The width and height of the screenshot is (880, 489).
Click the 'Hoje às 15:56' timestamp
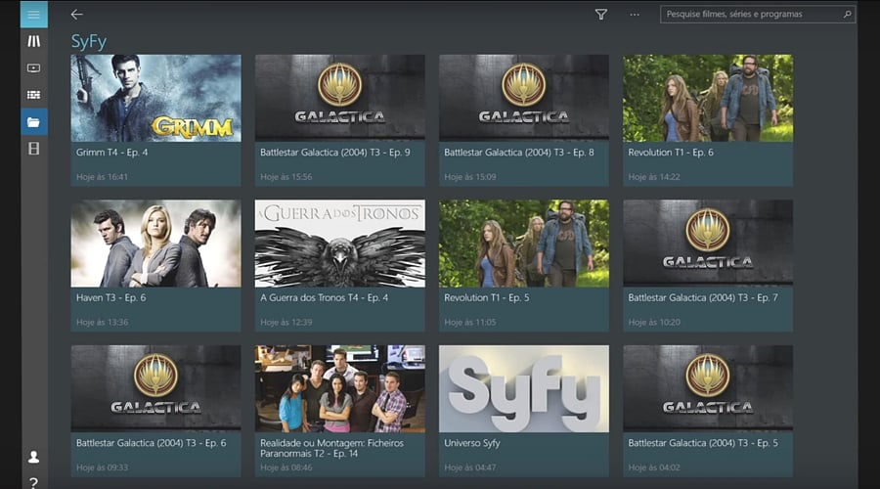coord(286,177)
